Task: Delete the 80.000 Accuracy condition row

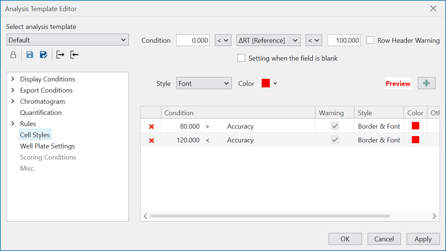Action: point(151,127)
